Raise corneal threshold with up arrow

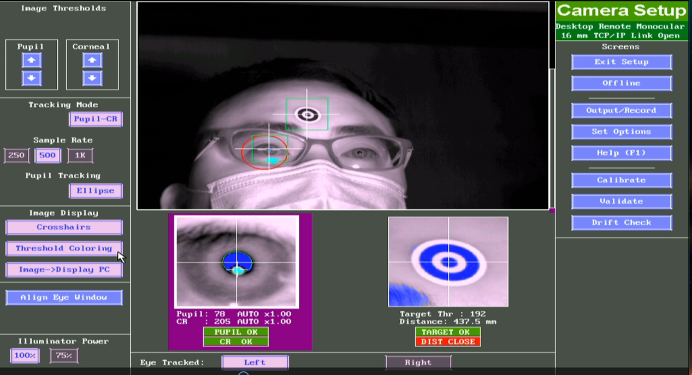[92, 61]
